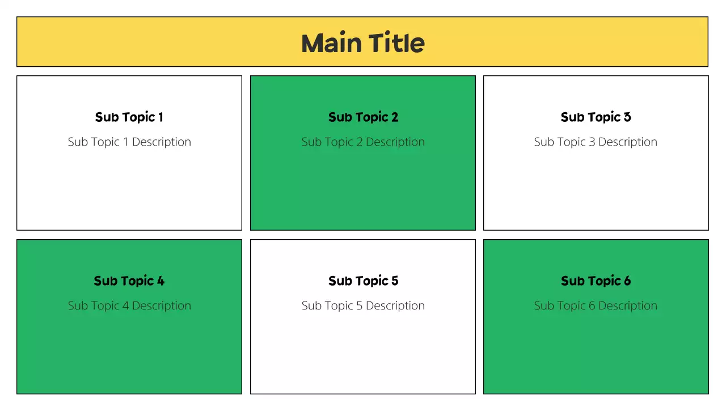
Task: Select the Sub Topic 4 heading
Action: [x=129, y=281]
